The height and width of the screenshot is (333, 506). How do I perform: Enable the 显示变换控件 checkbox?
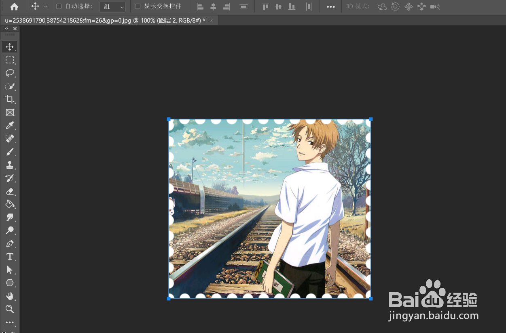point(138,6)
